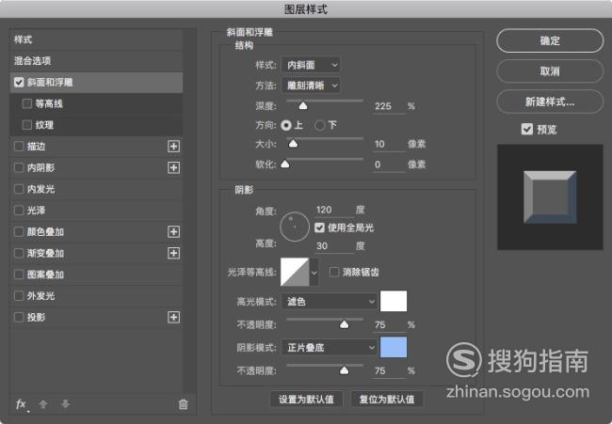Toggle the 预览 checkbox
The image size is (612, 424).
(527, 129)
